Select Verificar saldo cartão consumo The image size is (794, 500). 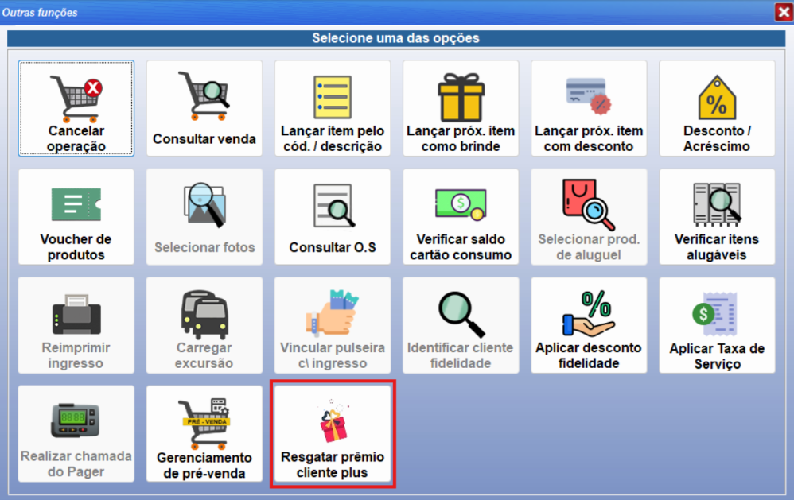pos(461,216)
